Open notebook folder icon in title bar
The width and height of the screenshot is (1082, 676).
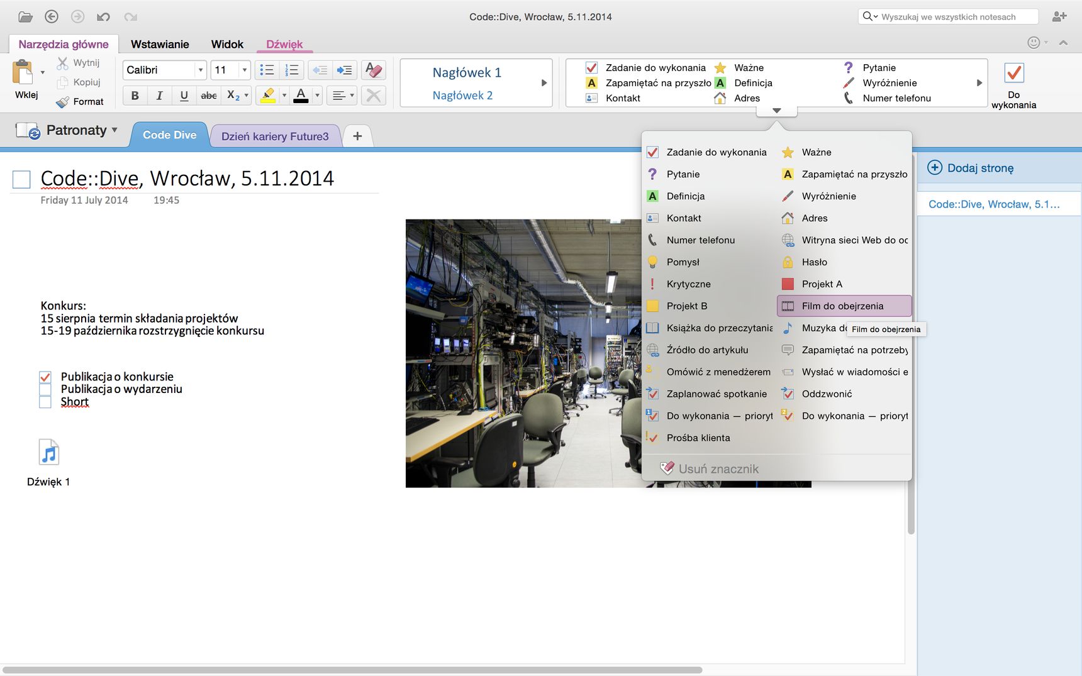pos(25,17)
